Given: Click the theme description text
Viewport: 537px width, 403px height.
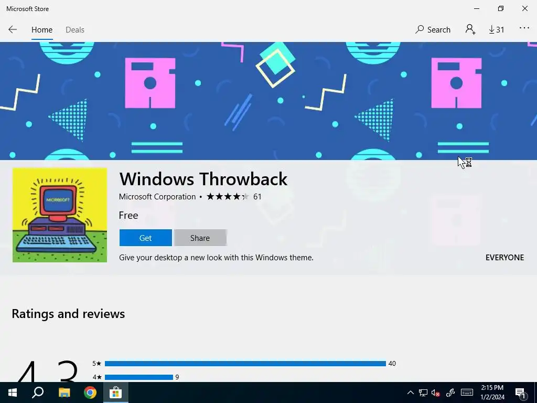Looking at the screenshot, I should point(216,258).
